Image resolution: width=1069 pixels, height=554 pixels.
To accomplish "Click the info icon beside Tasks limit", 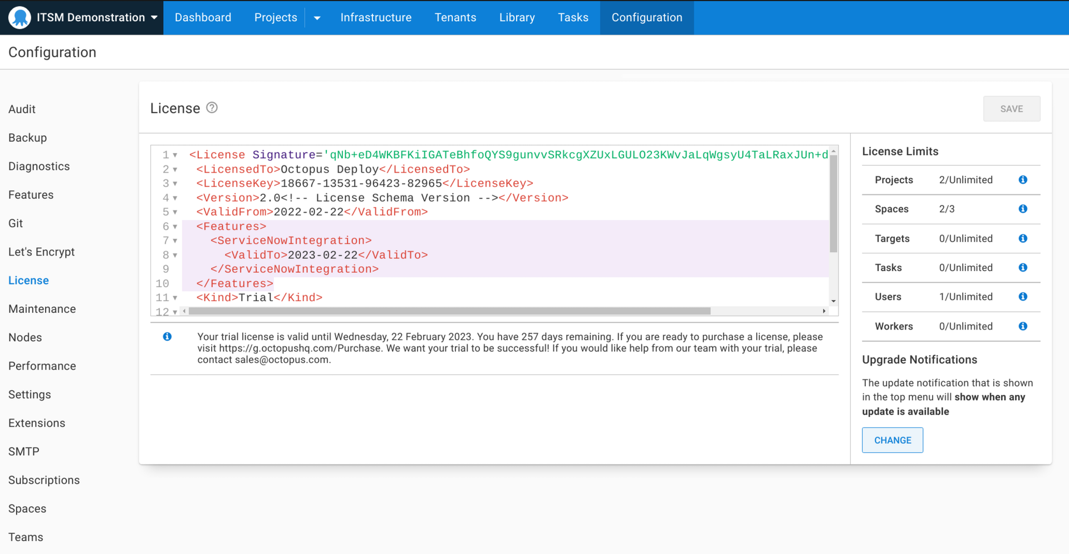I will click(1023, 267).
